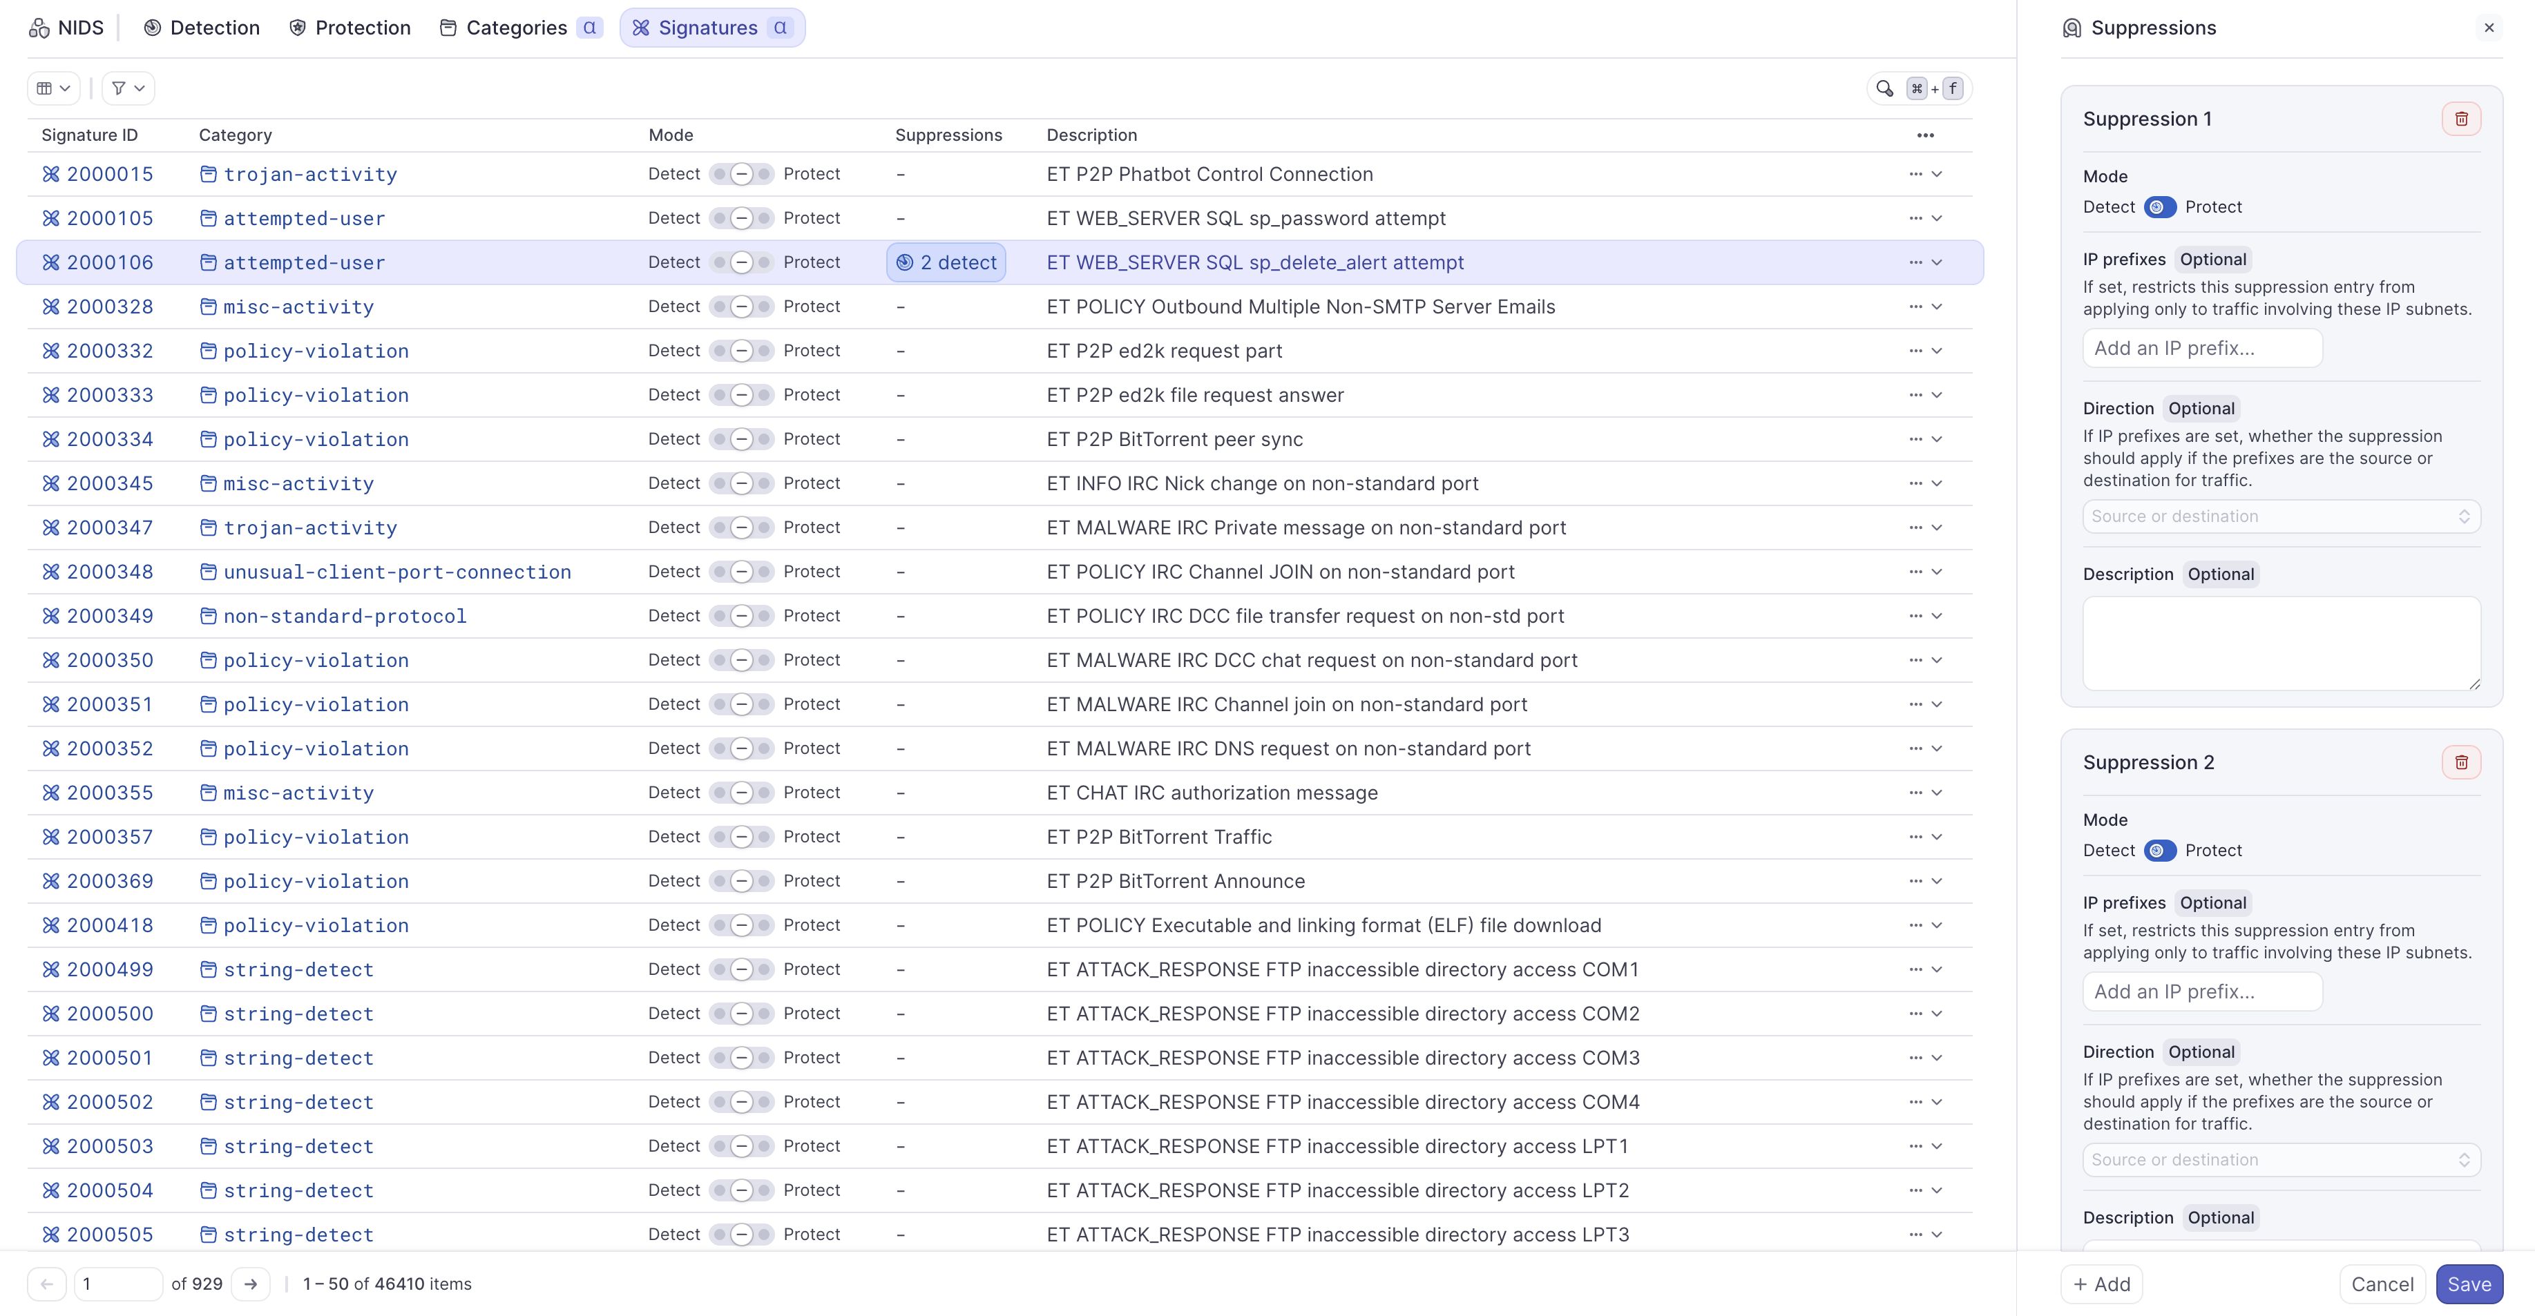This screenshot has width=2535, height=1316.
Task: Delete Suppression 1 with trash icon
Action: coord(2460,119)
